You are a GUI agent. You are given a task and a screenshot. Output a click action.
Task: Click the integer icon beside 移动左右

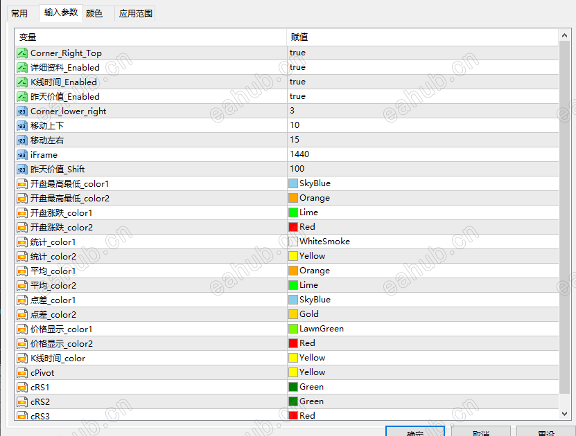[22, 140]
